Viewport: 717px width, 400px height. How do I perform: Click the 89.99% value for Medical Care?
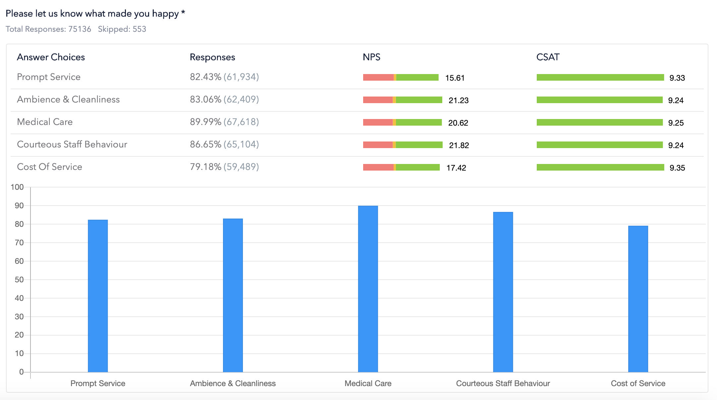[x=224, y=122]
